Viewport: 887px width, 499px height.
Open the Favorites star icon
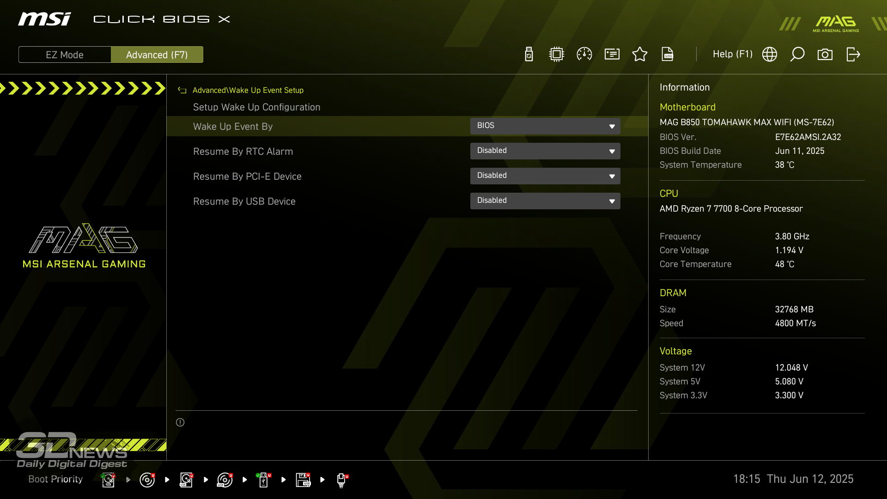click(640, 55)
